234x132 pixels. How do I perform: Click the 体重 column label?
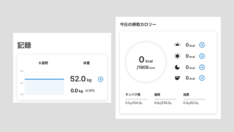click(87, 63)
